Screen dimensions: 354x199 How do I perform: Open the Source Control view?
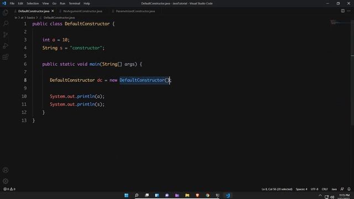pyautogui.click(x=6, y=34)
